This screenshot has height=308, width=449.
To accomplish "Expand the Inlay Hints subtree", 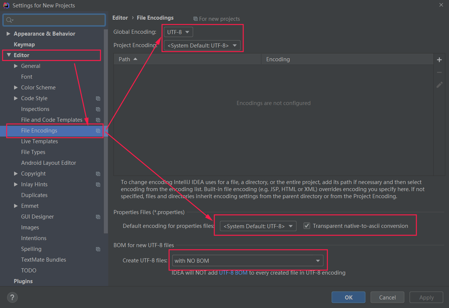I will [16, 184].
